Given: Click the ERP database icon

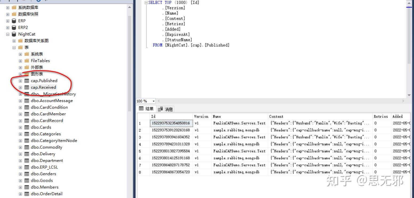Looking at the screenshot, I should pos(14,20).
